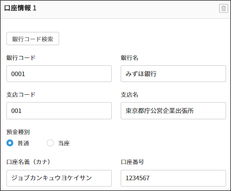Image resolution: width=231 pixels, height=191 pixels.
Task: Click the 支店コード field label
Action: click(21, 95)
